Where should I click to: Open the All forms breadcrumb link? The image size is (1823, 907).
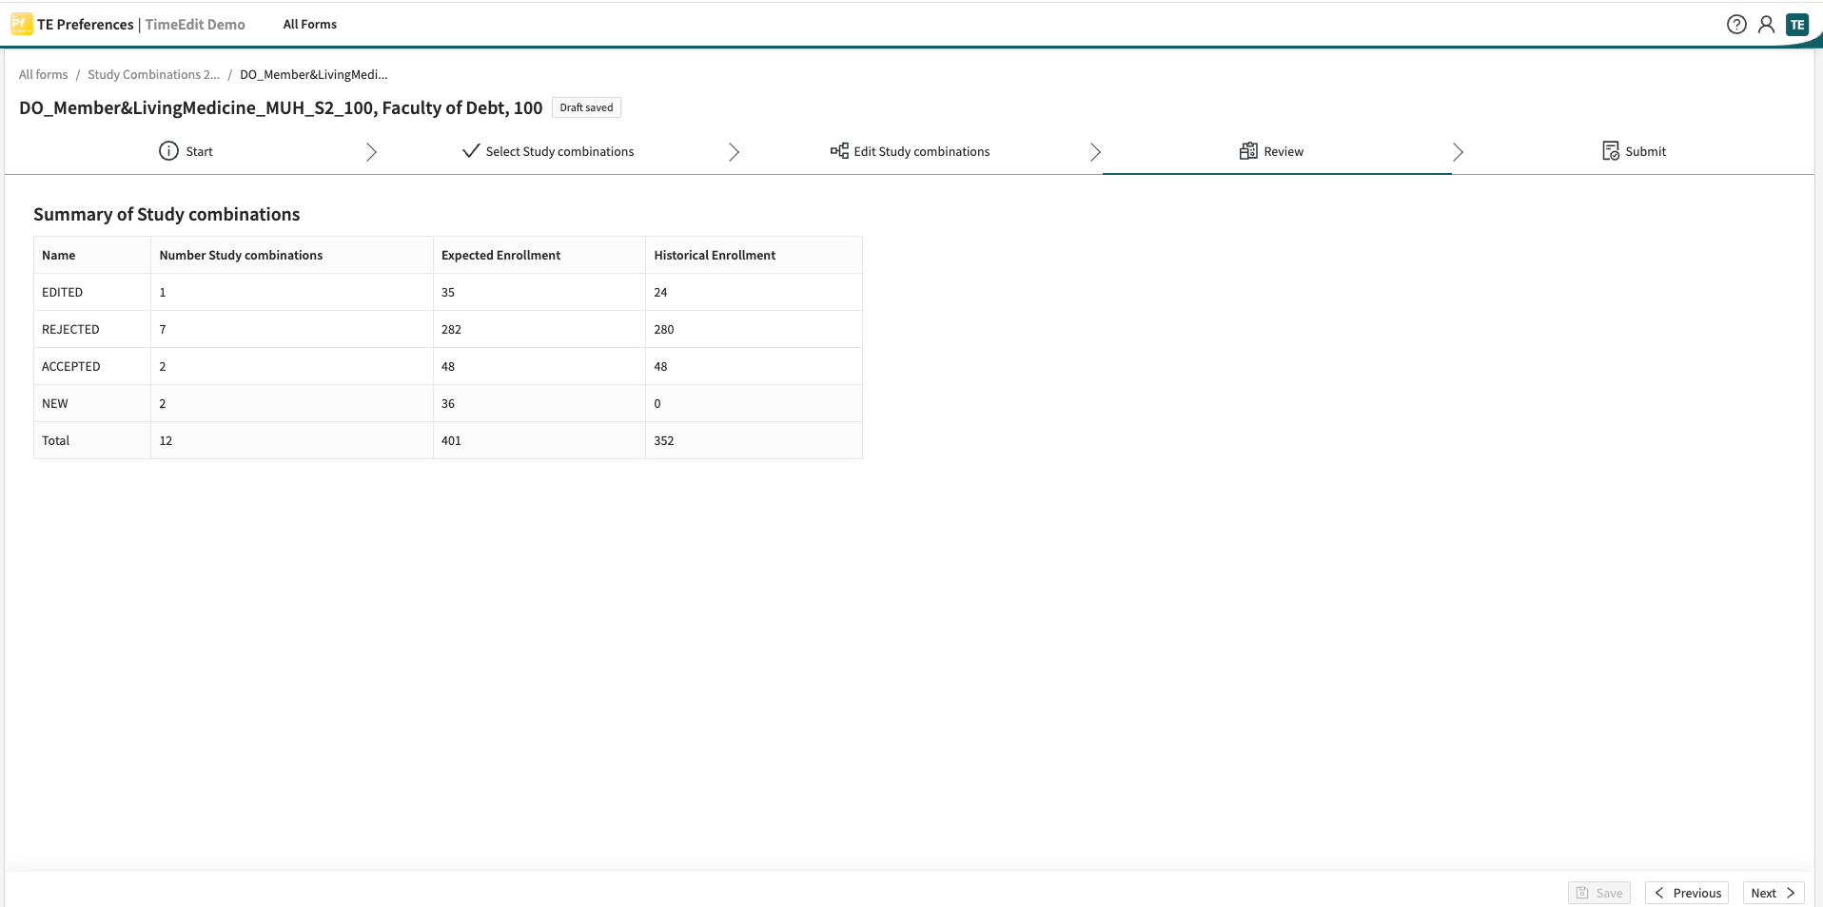click(x=44, y=74)
